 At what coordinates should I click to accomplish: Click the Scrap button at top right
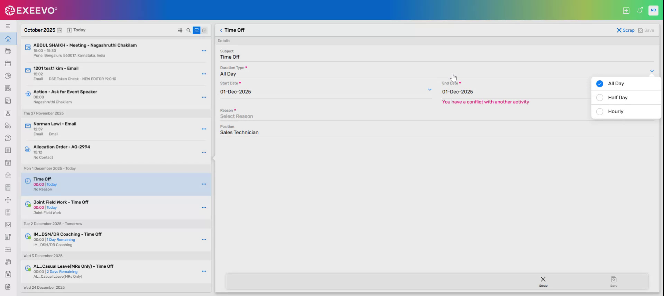pyautogui.click(x=625, y=30)
